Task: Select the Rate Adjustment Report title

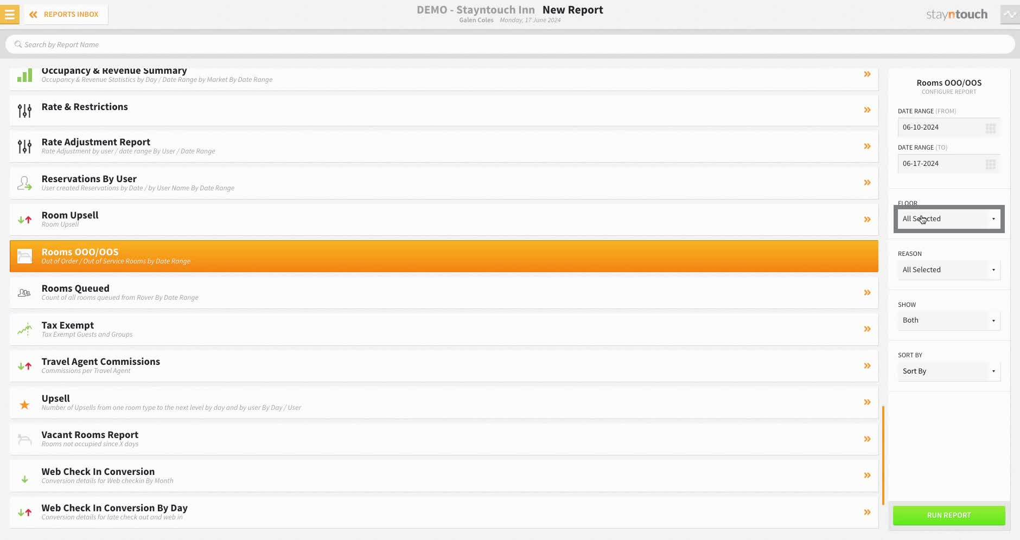Action: pos(96,142)
